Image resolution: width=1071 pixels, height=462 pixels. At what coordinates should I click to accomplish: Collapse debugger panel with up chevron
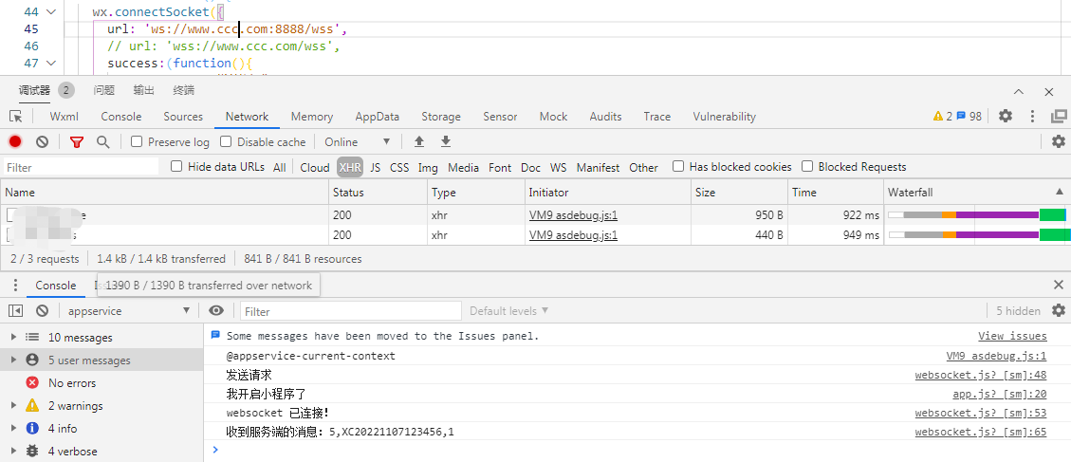point(1019,92)
